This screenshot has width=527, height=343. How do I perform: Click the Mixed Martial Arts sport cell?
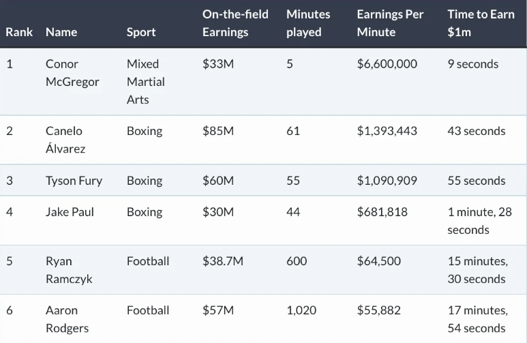(146, 82)
